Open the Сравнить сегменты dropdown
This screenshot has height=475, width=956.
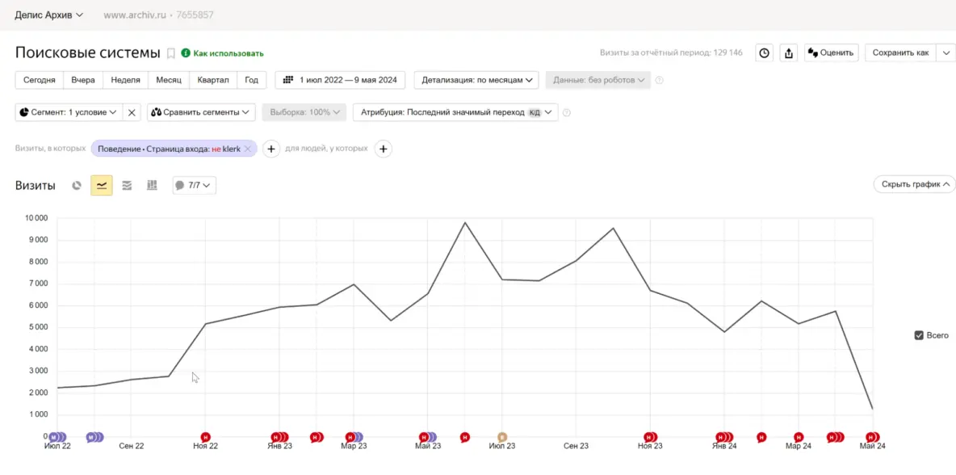[202, 112]
